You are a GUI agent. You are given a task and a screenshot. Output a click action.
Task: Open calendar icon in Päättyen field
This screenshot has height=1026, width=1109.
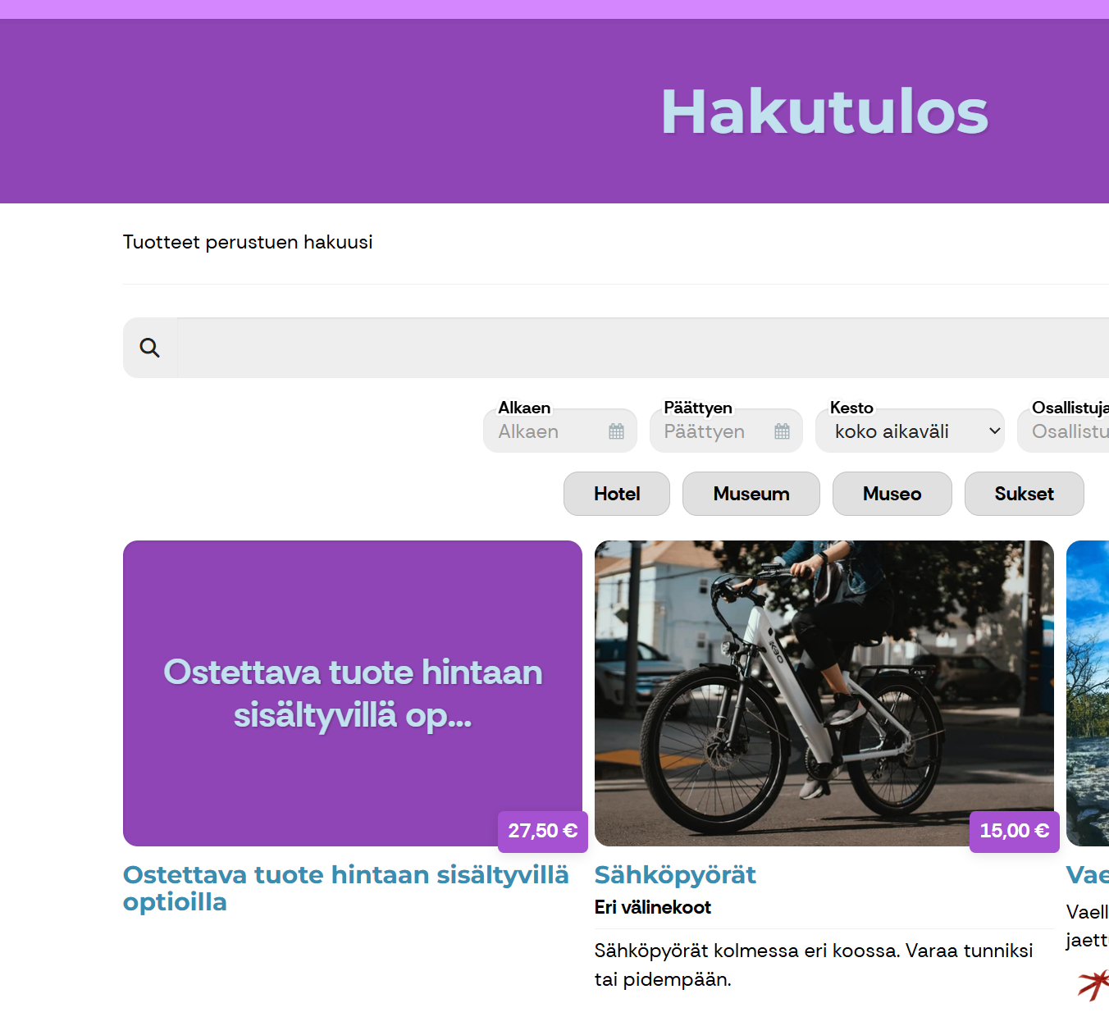(783, 431)
